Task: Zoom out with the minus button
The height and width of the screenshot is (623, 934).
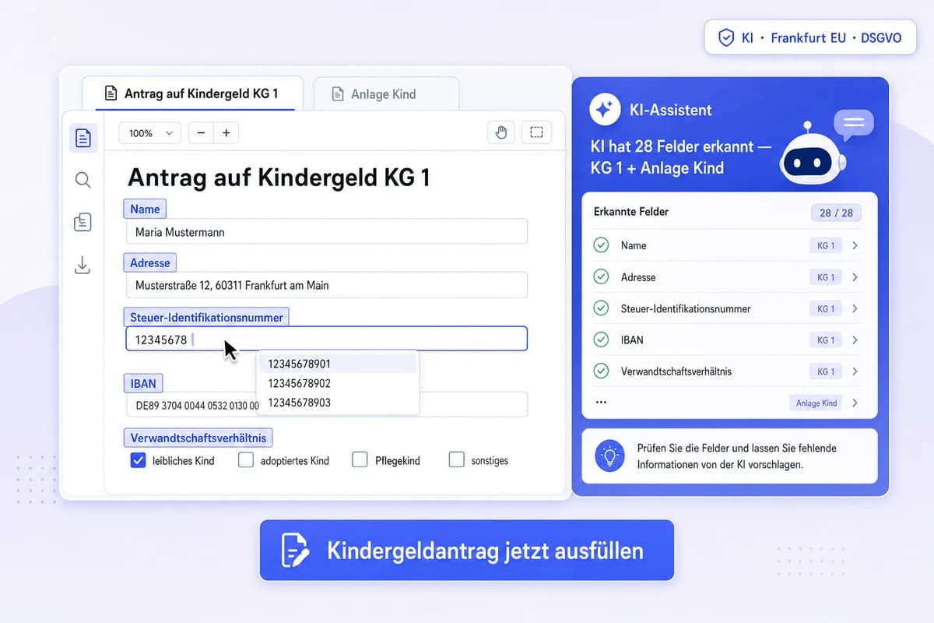Action: (x=201, y=133)
